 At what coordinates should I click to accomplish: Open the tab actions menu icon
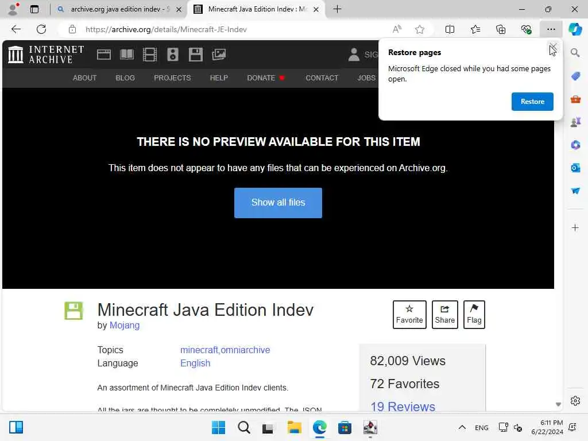coord(34,9)
